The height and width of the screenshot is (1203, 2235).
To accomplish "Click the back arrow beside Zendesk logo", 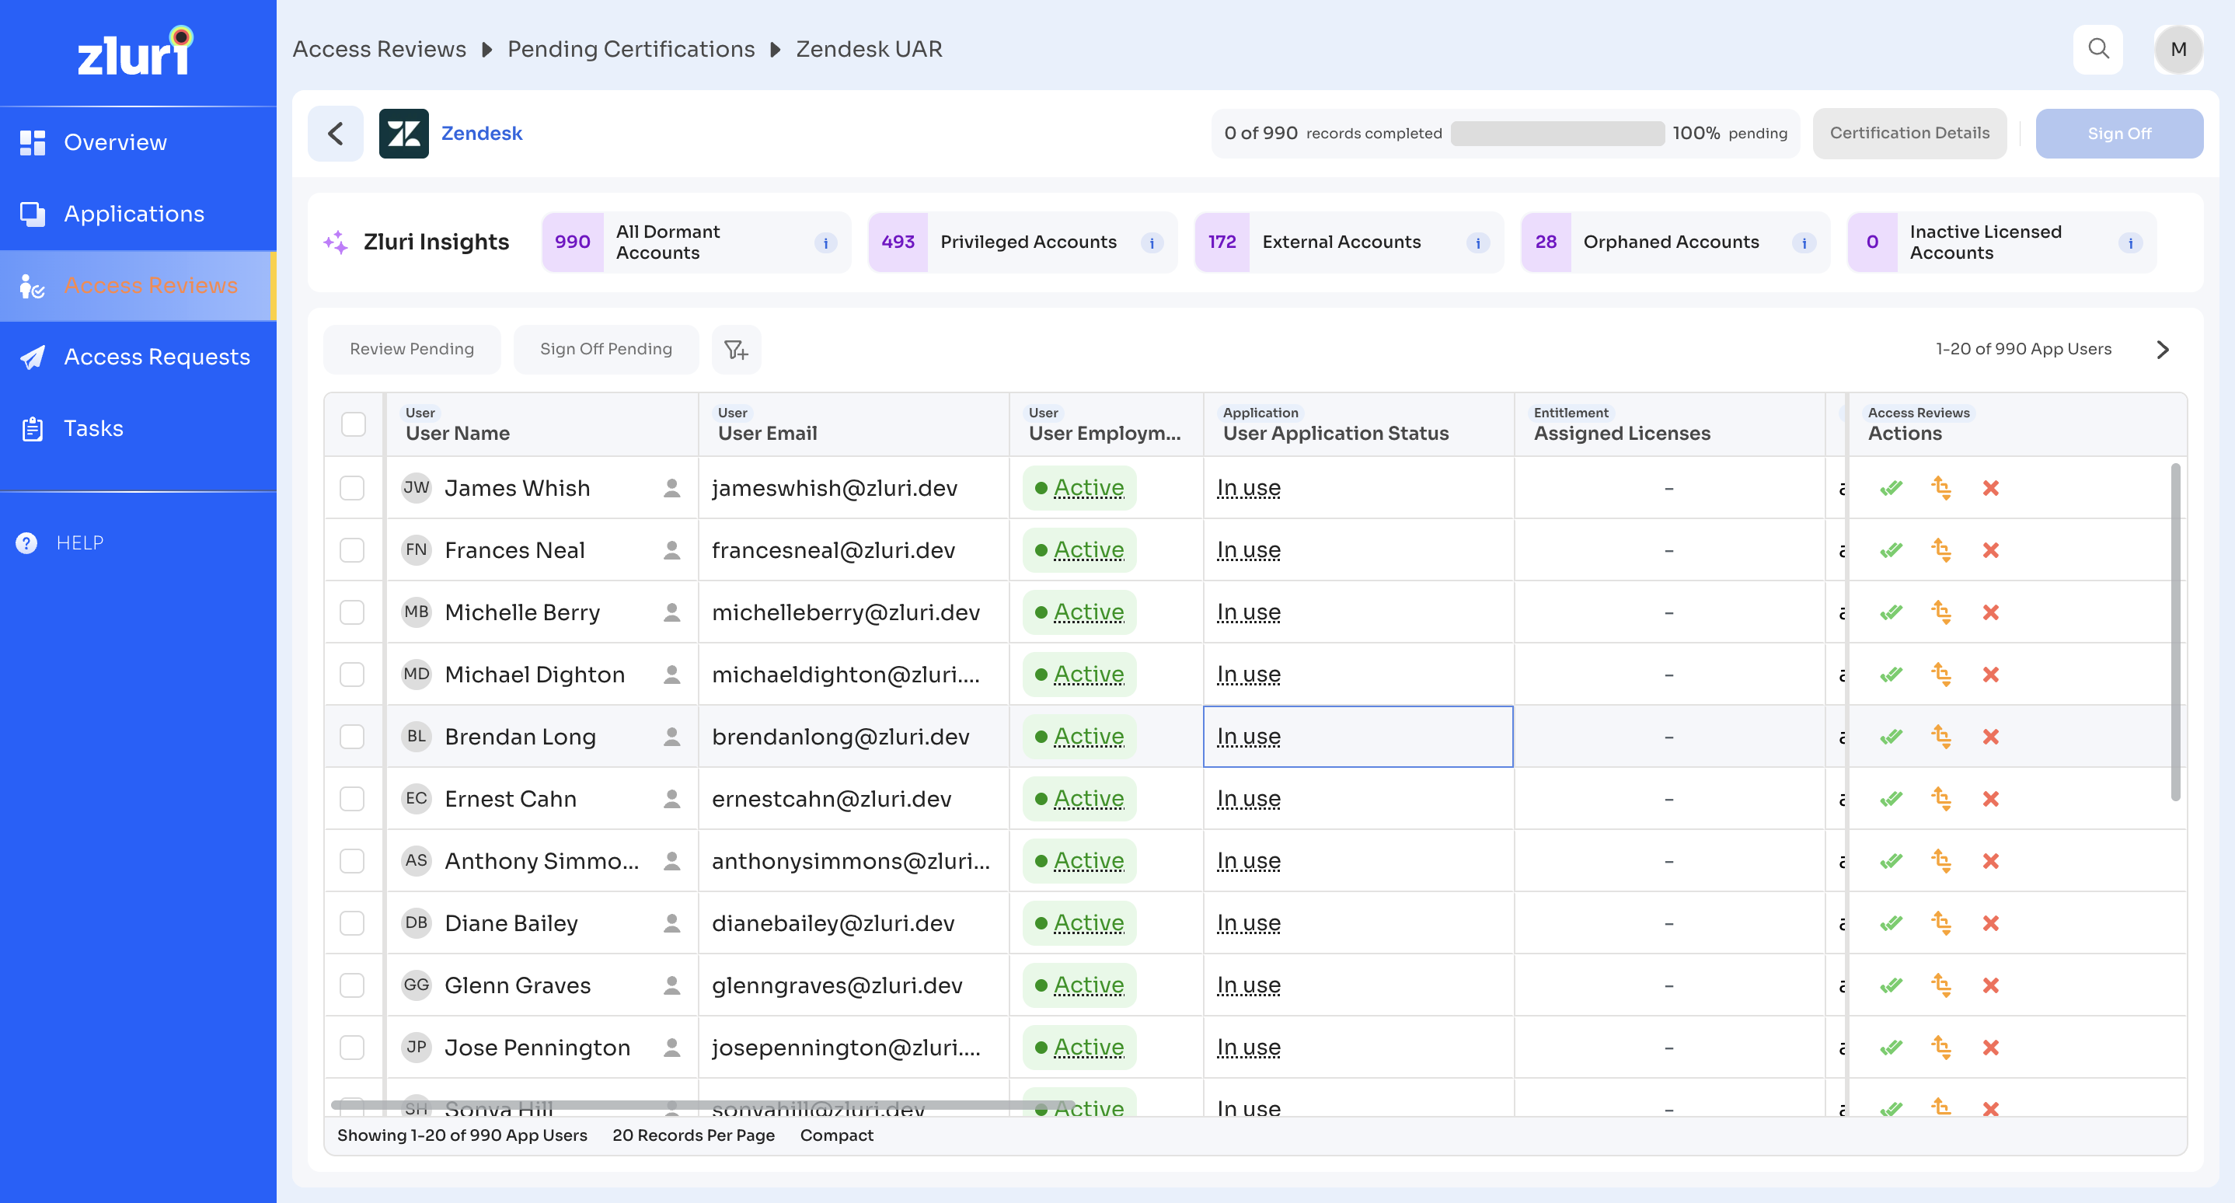I will (x=336, y=134).
